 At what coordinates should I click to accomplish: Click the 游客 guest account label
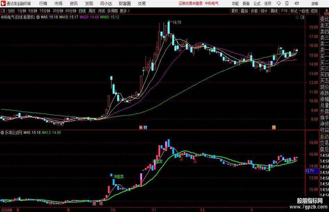click(x=315, y=3)
